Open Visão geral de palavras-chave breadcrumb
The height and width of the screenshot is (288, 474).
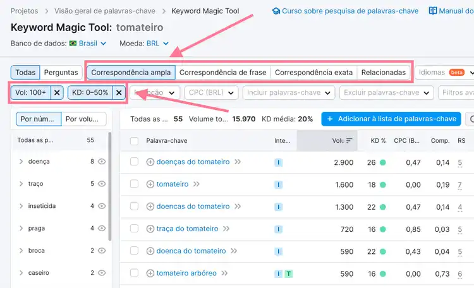click(x=105, y=11)
